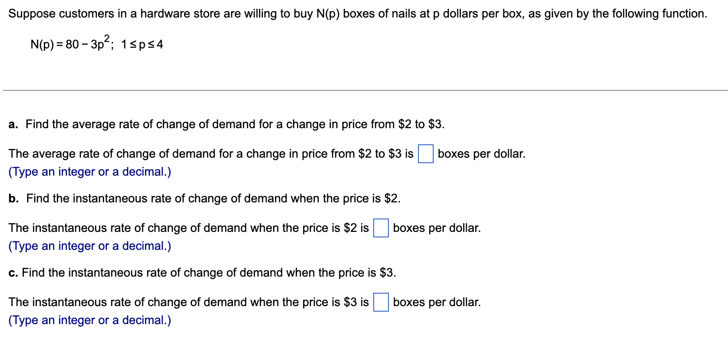This screenshot has height=343, width=728.
Task: Click the function text N(p) = 80 − 3p²
Action: [x=70, y=43]
